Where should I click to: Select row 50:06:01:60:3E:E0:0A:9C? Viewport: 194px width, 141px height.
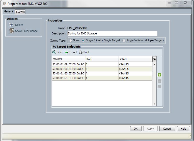tap(102, 73)
